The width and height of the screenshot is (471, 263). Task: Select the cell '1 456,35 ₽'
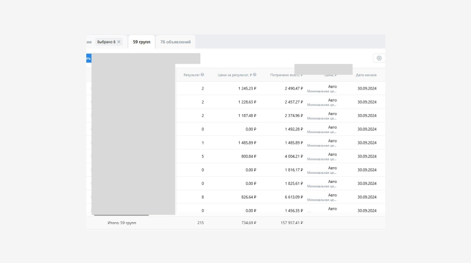click(294, 211)
